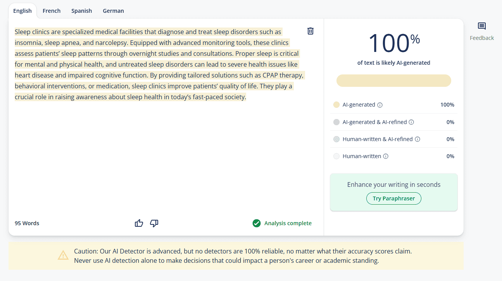Click the trash icon to delete text

[x=310, y=31]
